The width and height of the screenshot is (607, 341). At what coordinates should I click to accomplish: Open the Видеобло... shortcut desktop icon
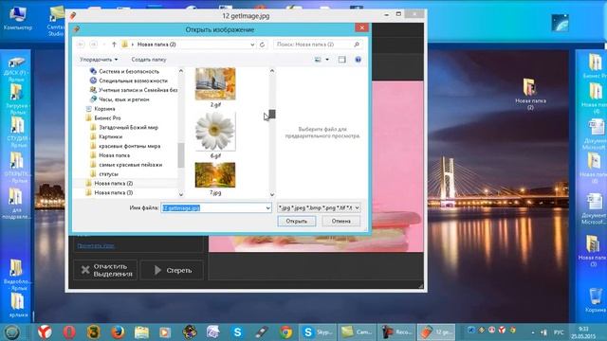point(16,275)
